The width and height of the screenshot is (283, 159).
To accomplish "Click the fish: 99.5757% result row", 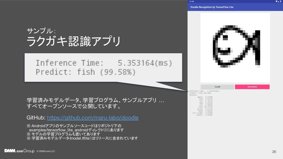I will coord(201,107).
